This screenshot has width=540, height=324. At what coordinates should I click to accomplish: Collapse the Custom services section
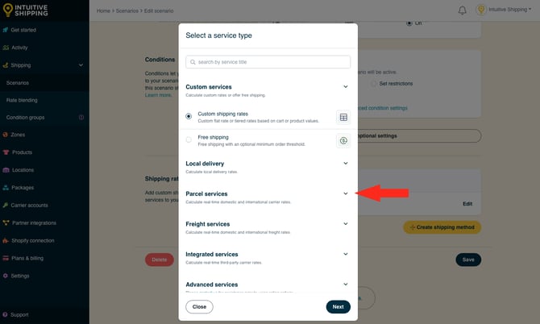pos(346,87)
